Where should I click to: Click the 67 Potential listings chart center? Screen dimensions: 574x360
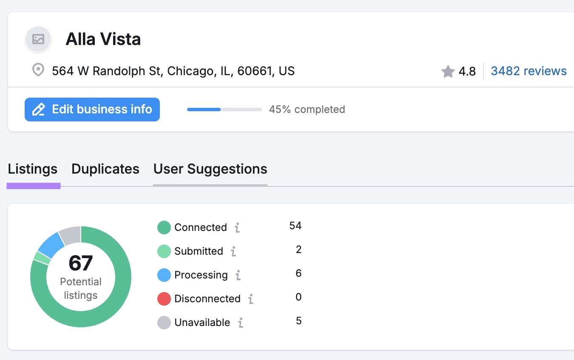point(80,276)
